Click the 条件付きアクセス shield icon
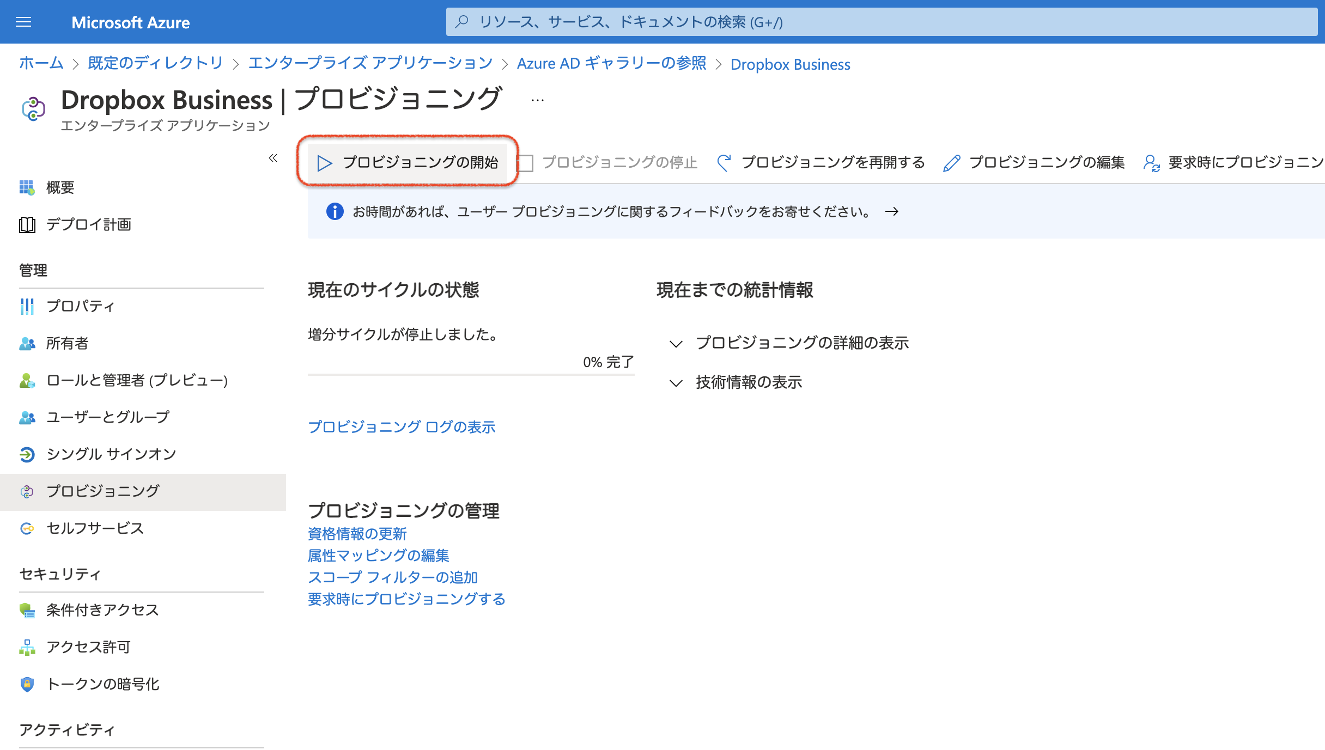 (27, 610)
